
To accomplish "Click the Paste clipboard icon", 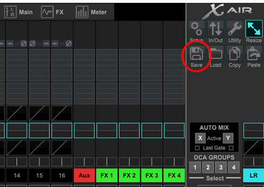I will tap(254, 53).
